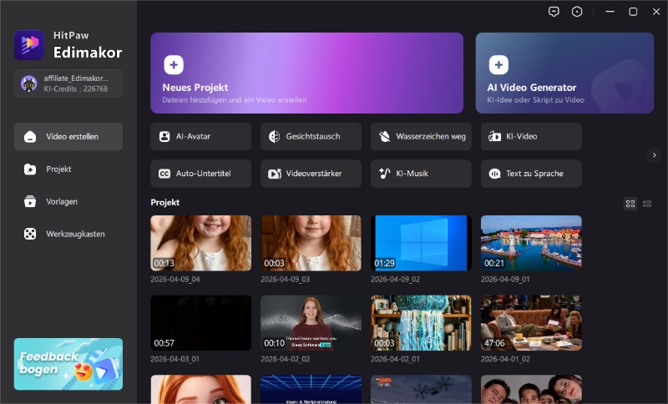The image size is (668, 404).
Task: Open the AI-Avatar tool
Action: click(x=200, y=136)
